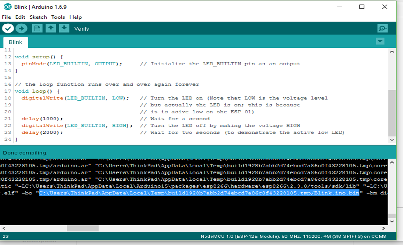Create a new sketch with New icon
The width and height of the screenshot is (403, 245).
pyautogui.click(x=37, y=29)
